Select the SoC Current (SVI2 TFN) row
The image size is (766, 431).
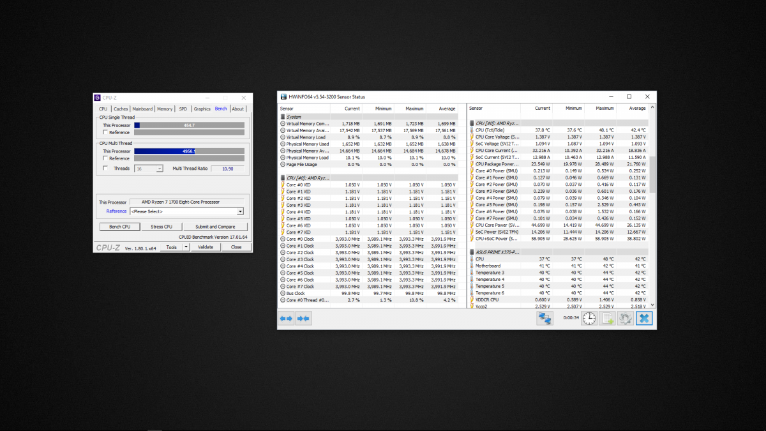[x=559, y=157]
